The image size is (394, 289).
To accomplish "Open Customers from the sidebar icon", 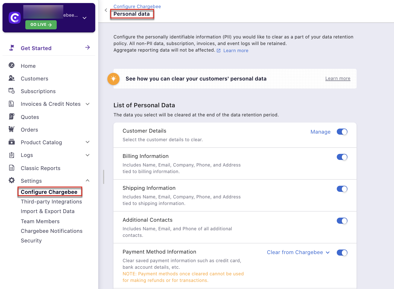I will point(12,78).
